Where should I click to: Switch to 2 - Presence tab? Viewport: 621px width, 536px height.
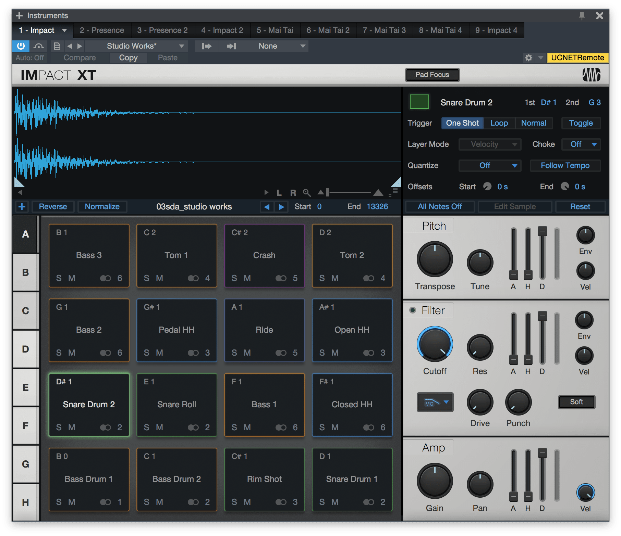tap(102, 30)
